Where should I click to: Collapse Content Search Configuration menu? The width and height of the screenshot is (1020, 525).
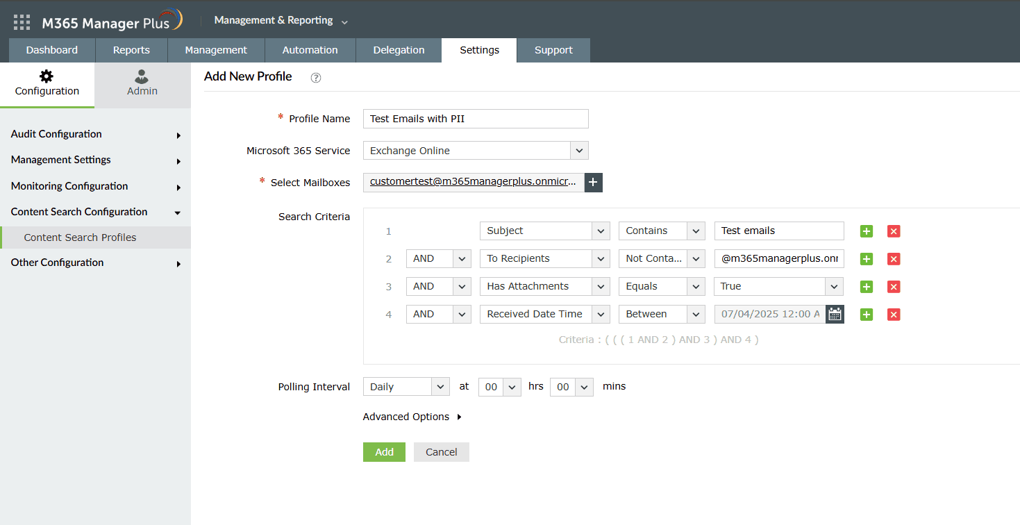tap(95, 212)
